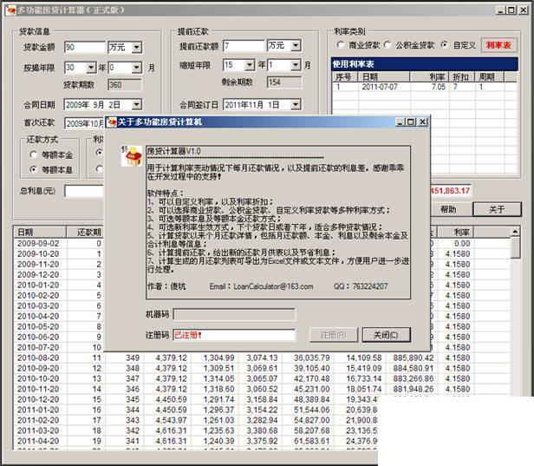Select the payment row dated 2011-04-20

point(196,441)
